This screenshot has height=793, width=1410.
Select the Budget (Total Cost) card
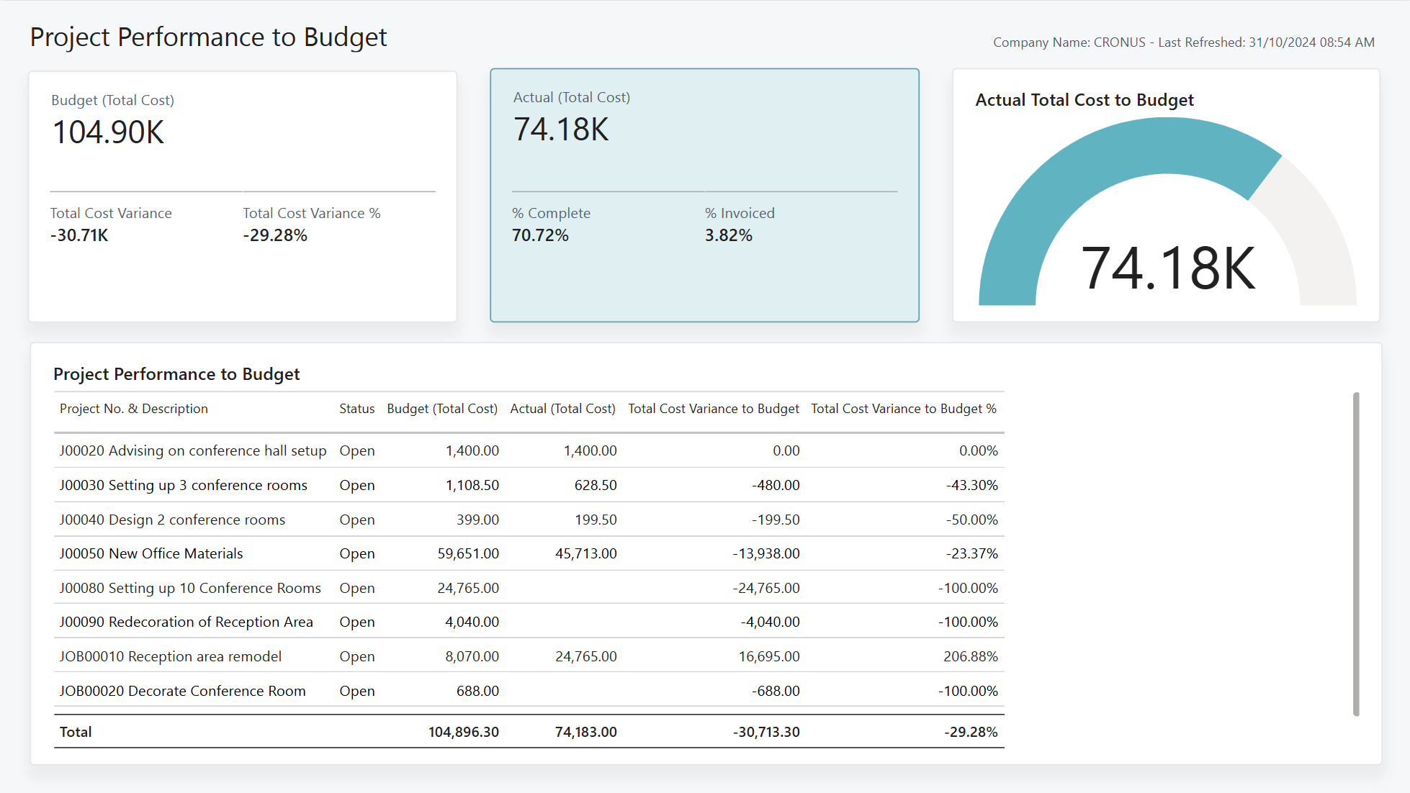243,196
